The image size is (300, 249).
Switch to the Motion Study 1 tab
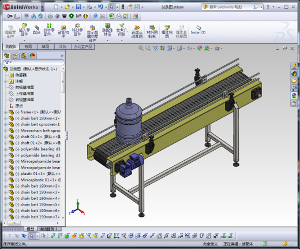(49, 229)
